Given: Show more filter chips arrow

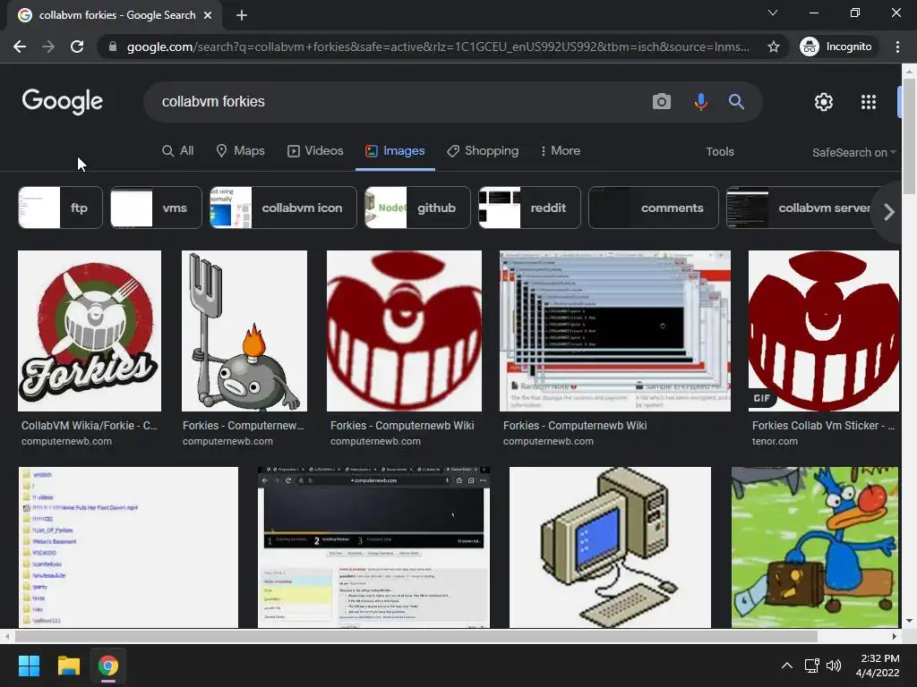Looking at the screenshot, I should click(889, 211).
